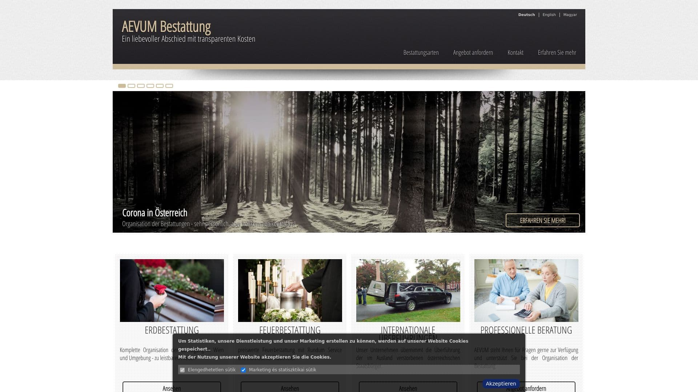Switch the language to English
698x392 pixels.
pos(549,15)
